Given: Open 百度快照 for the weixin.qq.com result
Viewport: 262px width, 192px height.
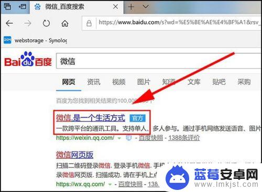Looking at the screenshot, I should [151, 138].
